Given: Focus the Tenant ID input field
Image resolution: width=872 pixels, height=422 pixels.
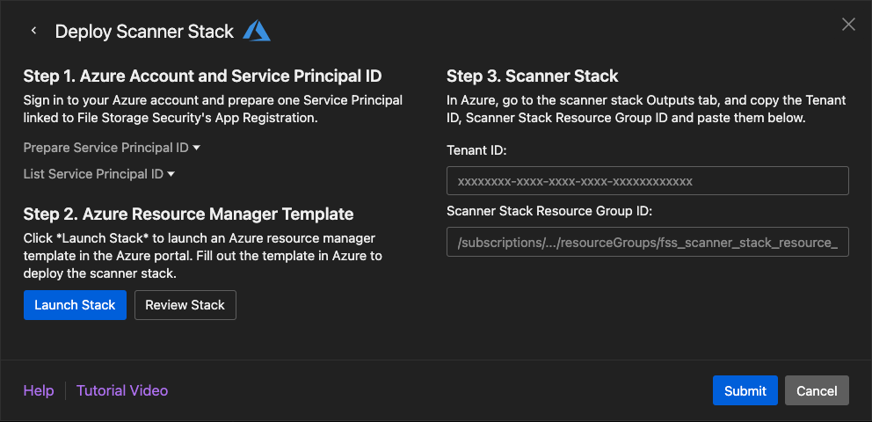Looking at the screenshot, I should 647,181.
